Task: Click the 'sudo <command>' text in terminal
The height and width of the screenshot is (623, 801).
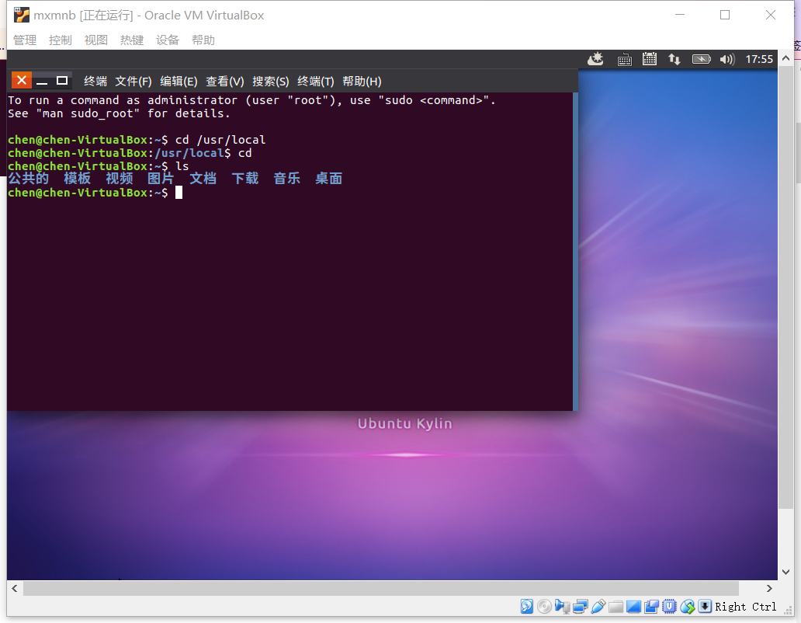Action: [434, 100]
